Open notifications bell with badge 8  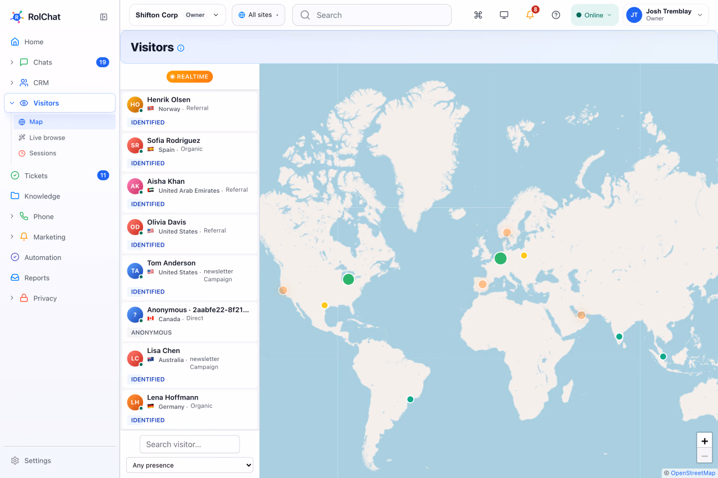[x=530, y=15]
